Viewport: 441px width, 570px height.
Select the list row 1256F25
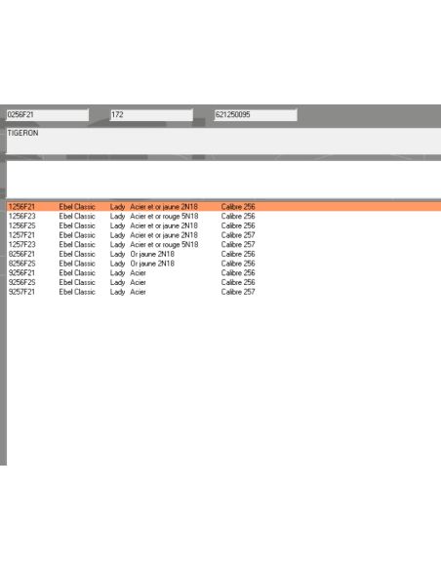point(223,225)
